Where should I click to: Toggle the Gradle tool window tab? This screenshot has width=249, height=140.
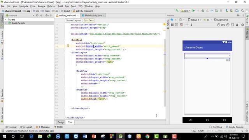(247, 20)
